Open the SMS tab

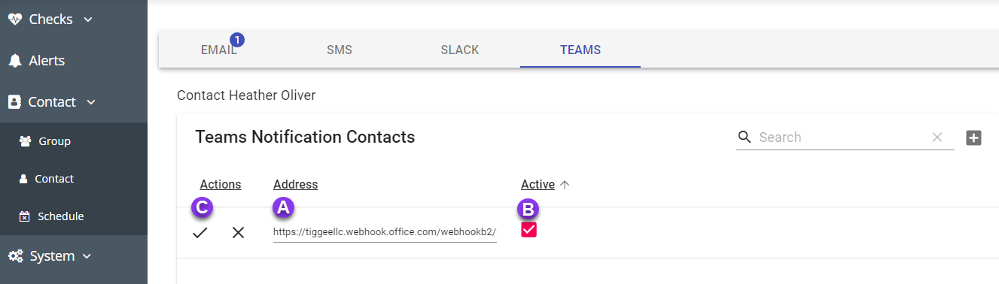click(340, 50)
